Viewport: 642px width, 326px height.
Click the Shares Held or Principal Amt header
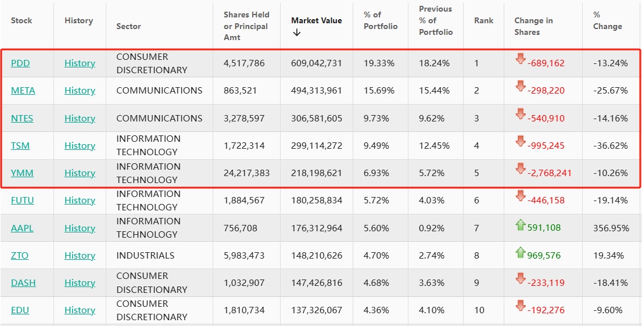[246, 26]
